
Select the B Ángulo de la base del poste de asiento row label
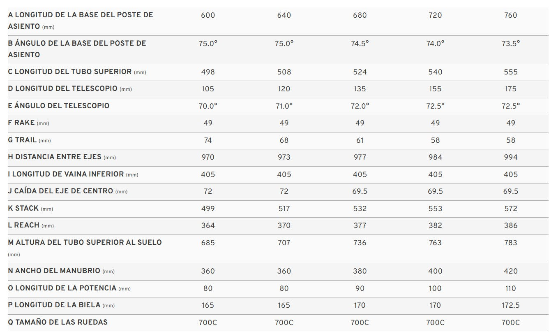77,49
